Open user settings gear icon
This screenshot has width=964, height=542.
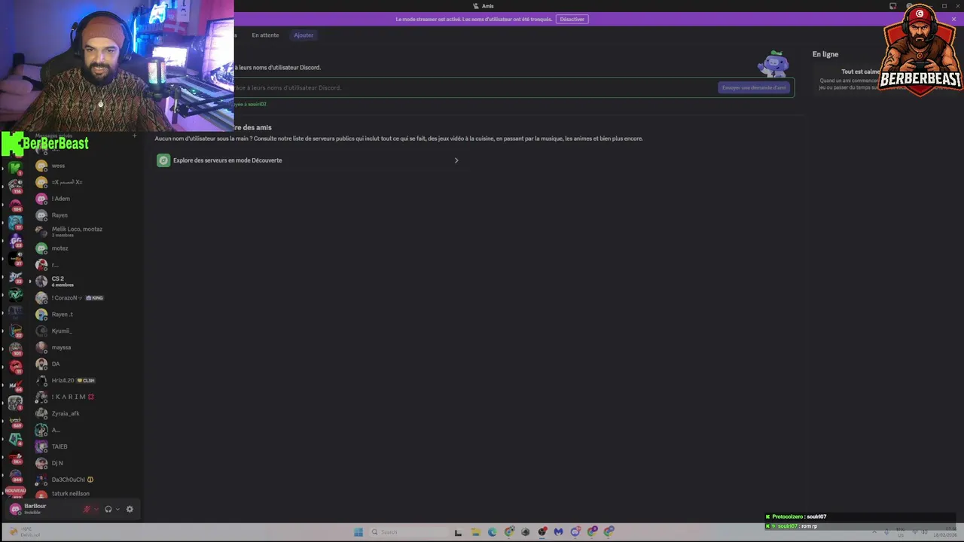(130, 509)
